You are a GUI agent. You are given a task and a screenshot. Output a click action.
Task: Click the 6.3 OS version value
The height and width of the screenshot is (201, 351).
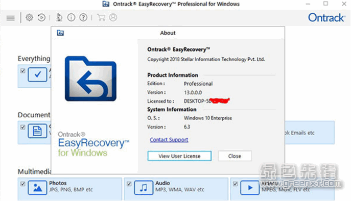(187, 127)
